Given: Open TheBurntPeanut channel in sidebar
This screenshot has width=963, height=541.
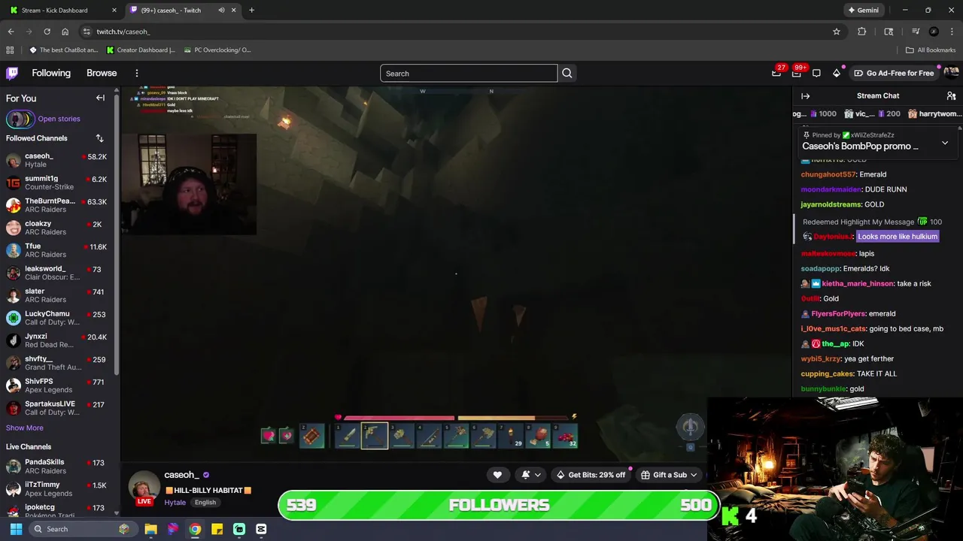Looking at the screenshot, I should coord(59,205).
